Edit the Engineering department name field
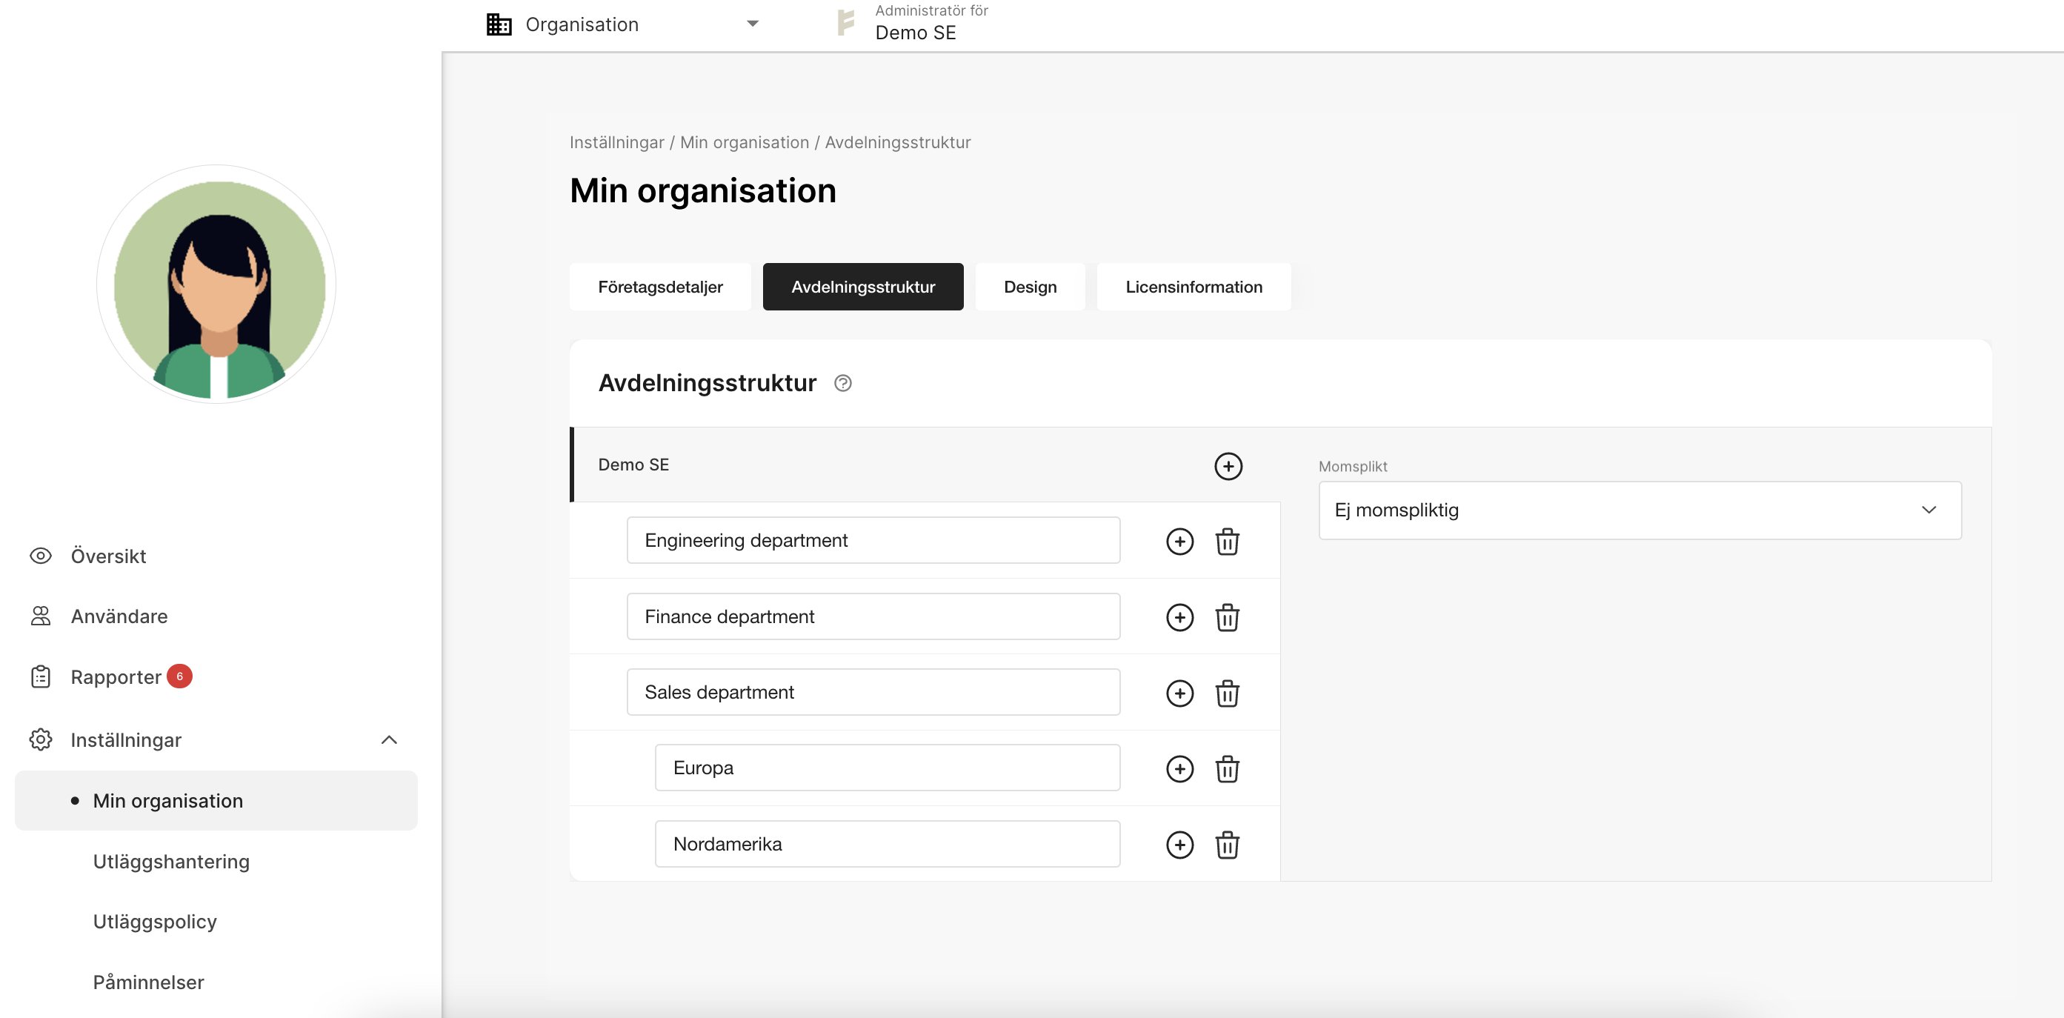2064x1018 pixels. click(873, 539)
